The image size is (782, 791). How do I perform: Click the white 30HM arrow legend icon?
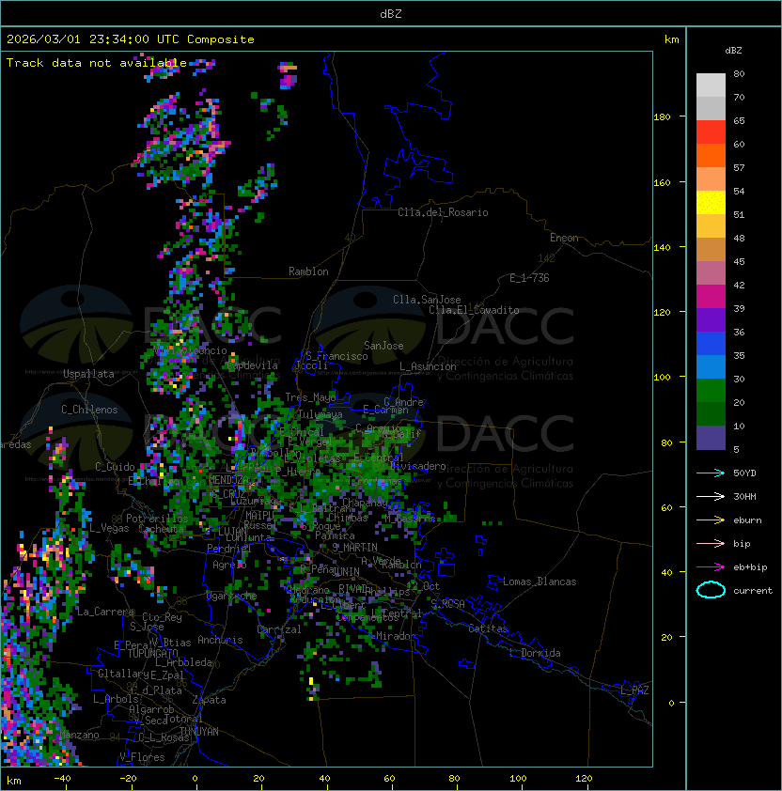click(711, 496)
